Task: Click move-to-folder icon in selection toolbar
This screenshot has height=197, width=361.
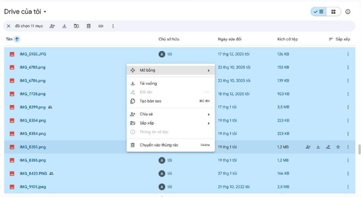Action: 76,26
